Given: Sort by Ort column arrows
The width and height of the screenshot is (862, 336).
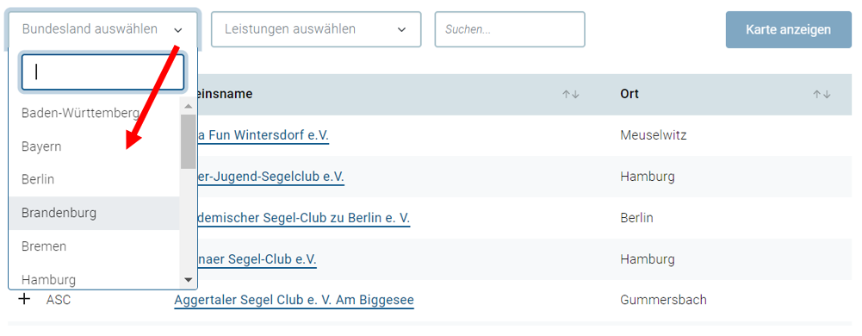Looking at the screenshot, I should [x=822, y=95].
